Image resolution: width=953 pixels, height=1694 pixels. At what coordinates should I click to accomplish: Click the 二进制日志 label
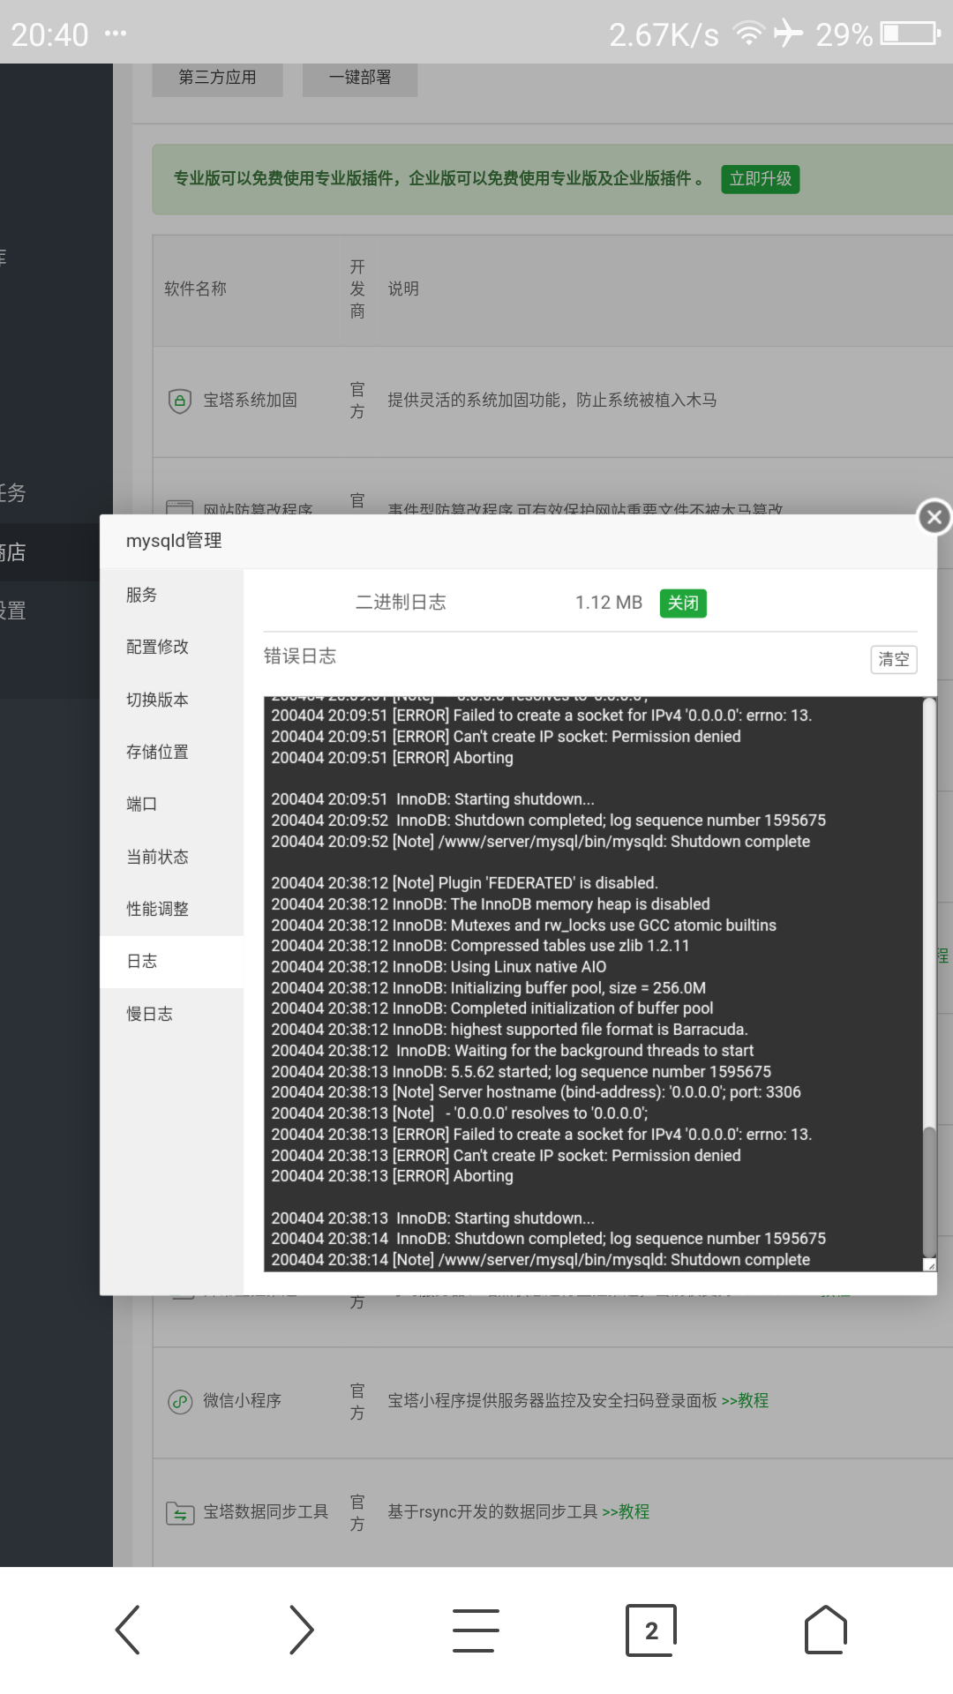click(x=401, y=602)
